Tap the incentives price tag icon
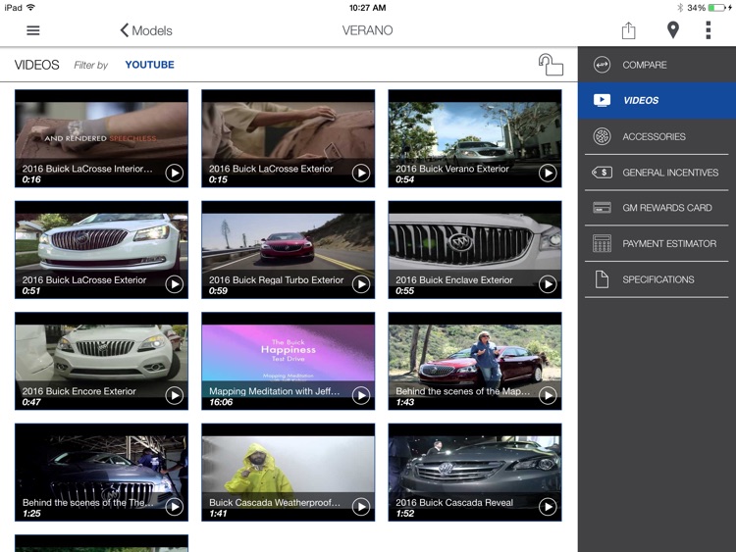This screenshot has height=552, width=736. (x=602, y=173)
